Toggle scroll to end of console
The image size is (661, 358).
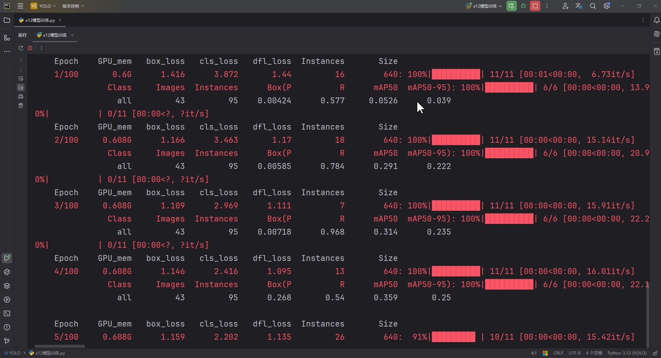point(21,87)
